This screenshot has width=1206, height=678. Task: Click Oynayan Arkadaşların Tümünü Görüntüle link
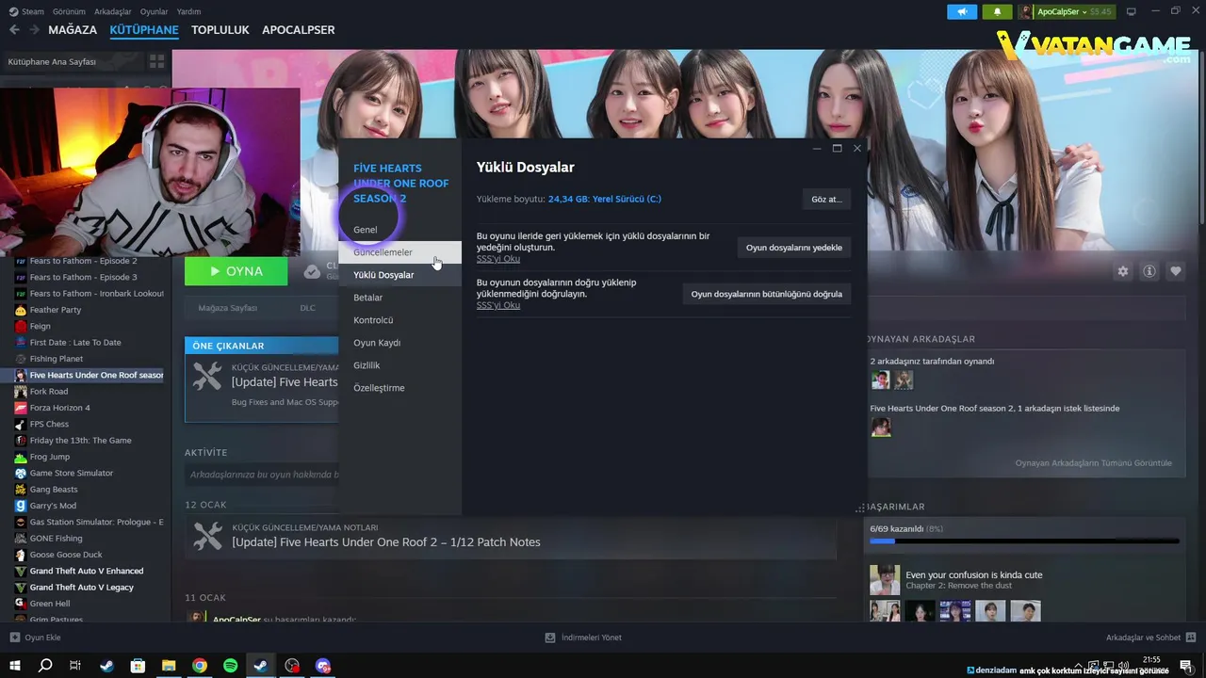pos(1093,463)
